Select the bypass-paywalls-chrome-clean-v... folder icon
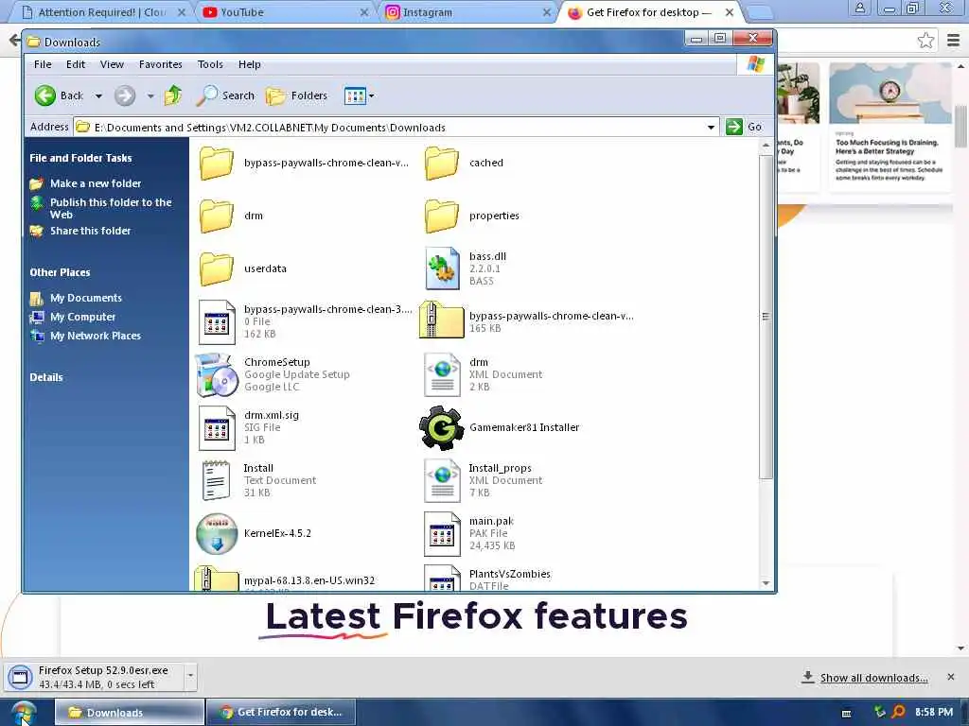969x726 pixels. (217, 163)
